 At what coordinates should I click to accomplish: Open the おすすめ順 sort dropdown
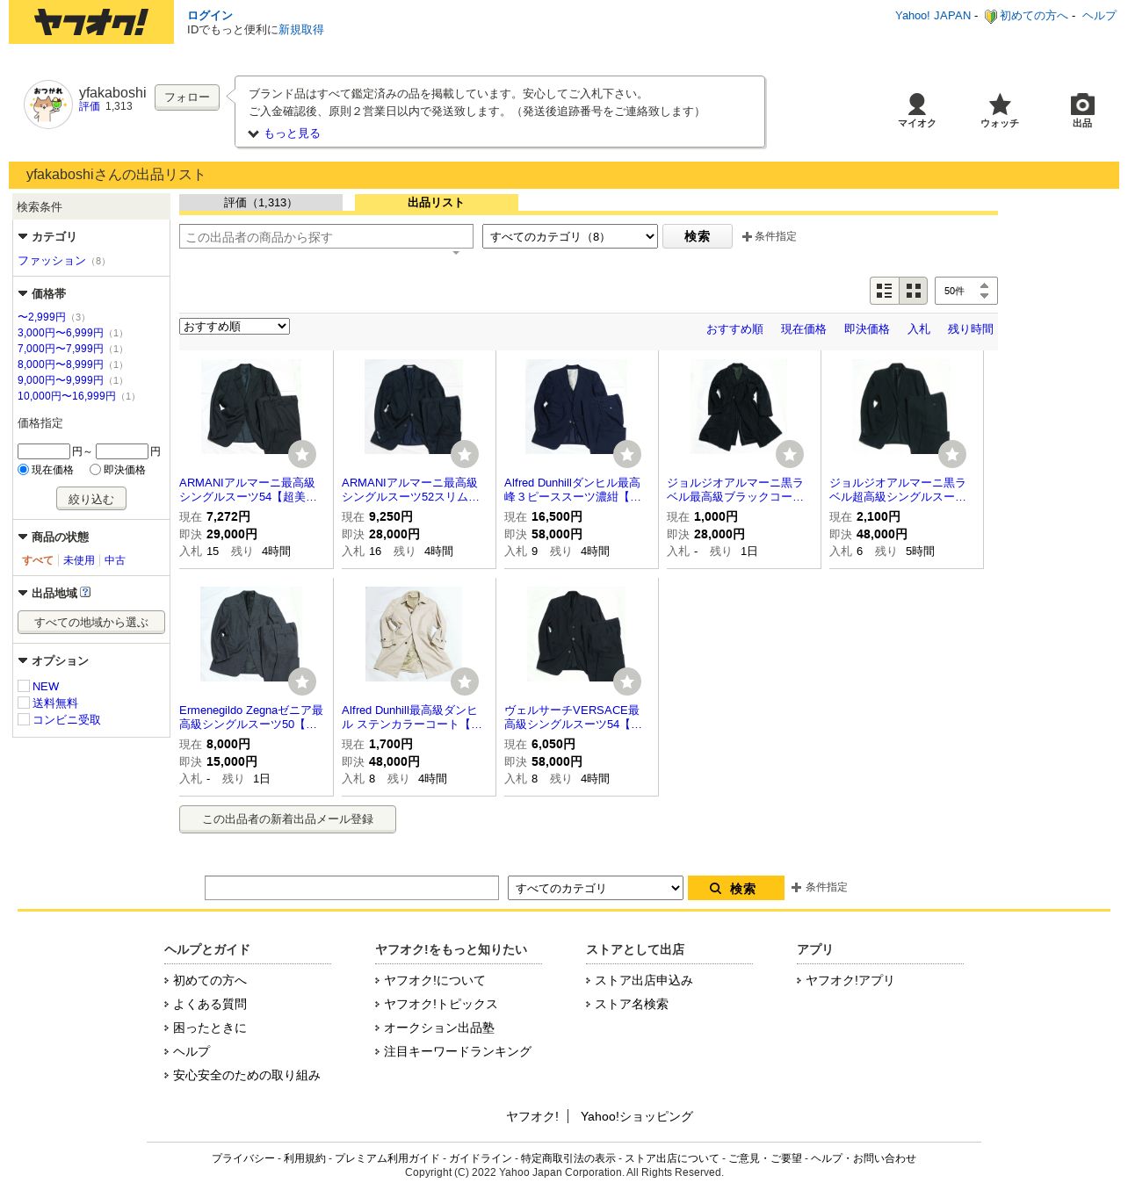[x=235, y=327]
